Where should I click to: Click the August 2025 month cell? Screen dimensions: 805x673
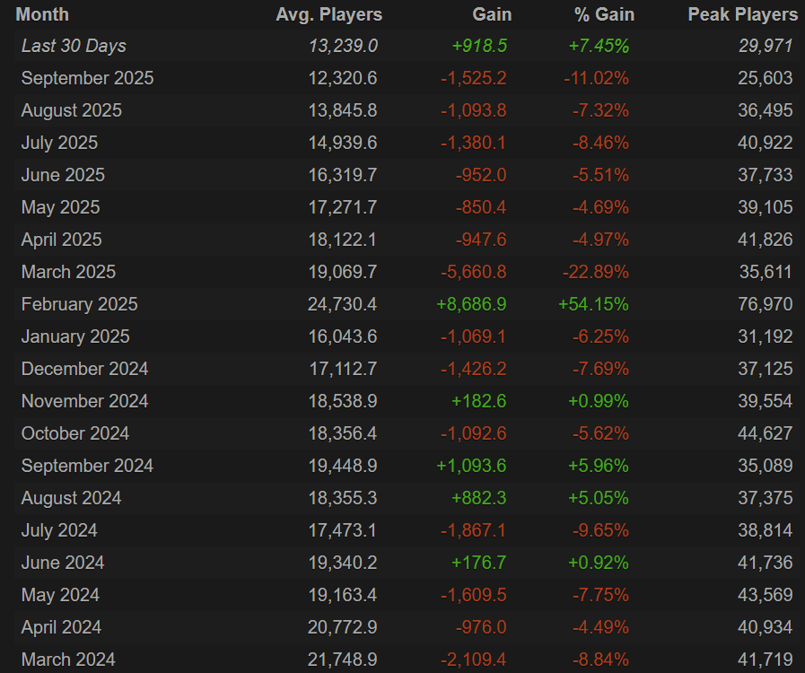pyautogui.click(x=72, y=110)
